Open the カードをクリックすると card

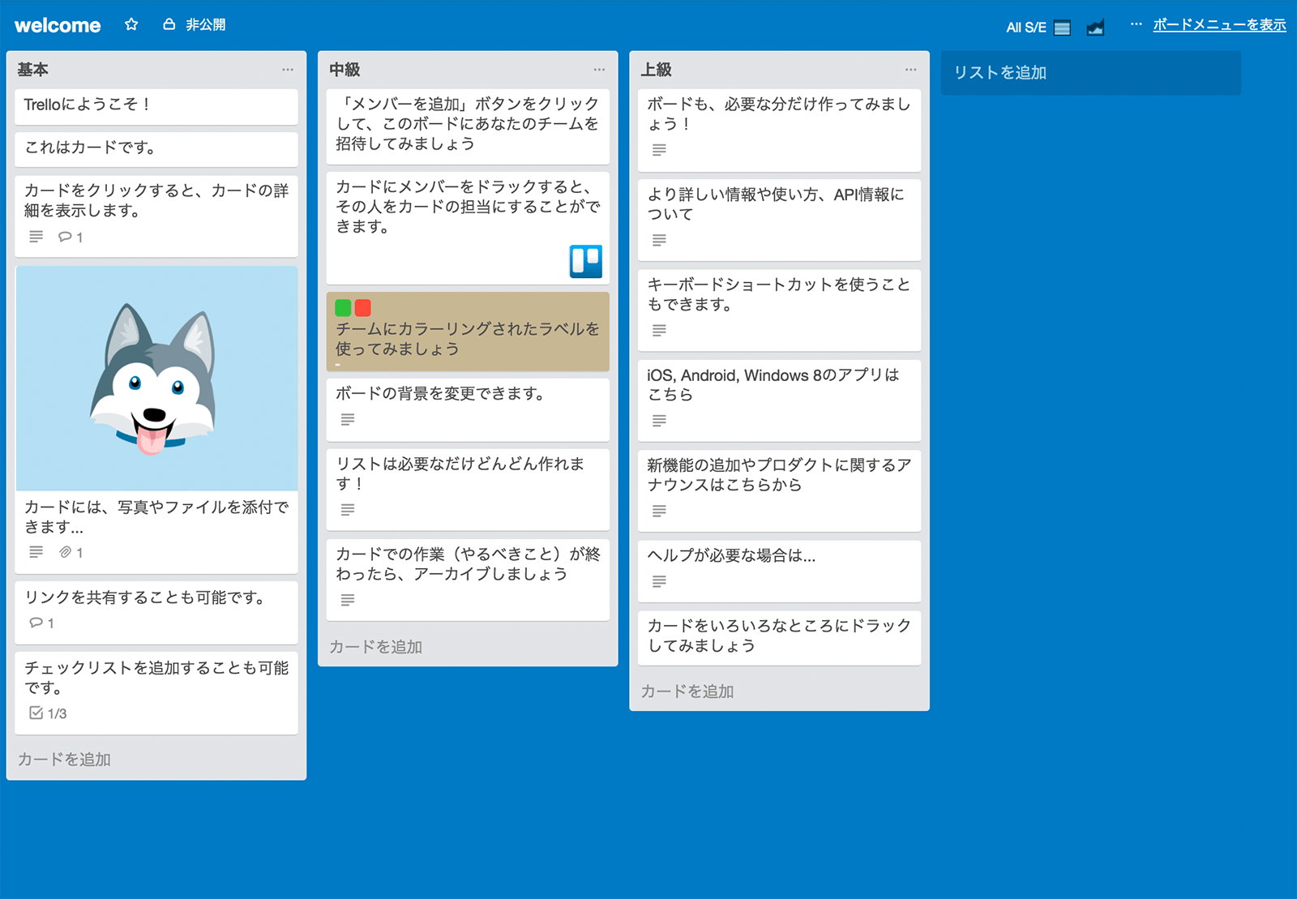(x=156, y=216)
